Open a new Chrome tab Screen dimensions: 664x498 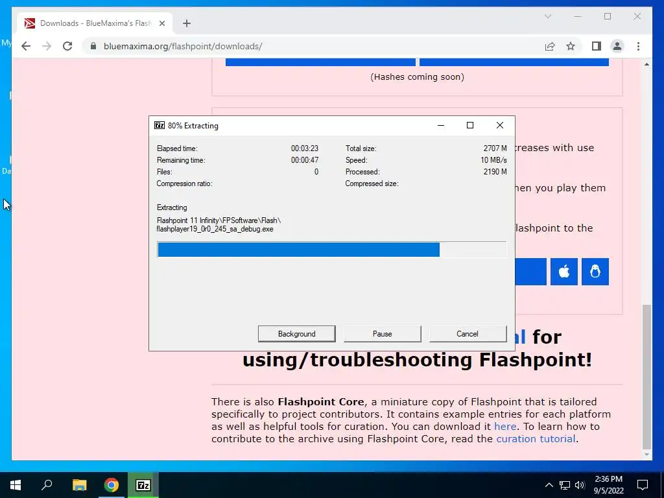point(187,23)
